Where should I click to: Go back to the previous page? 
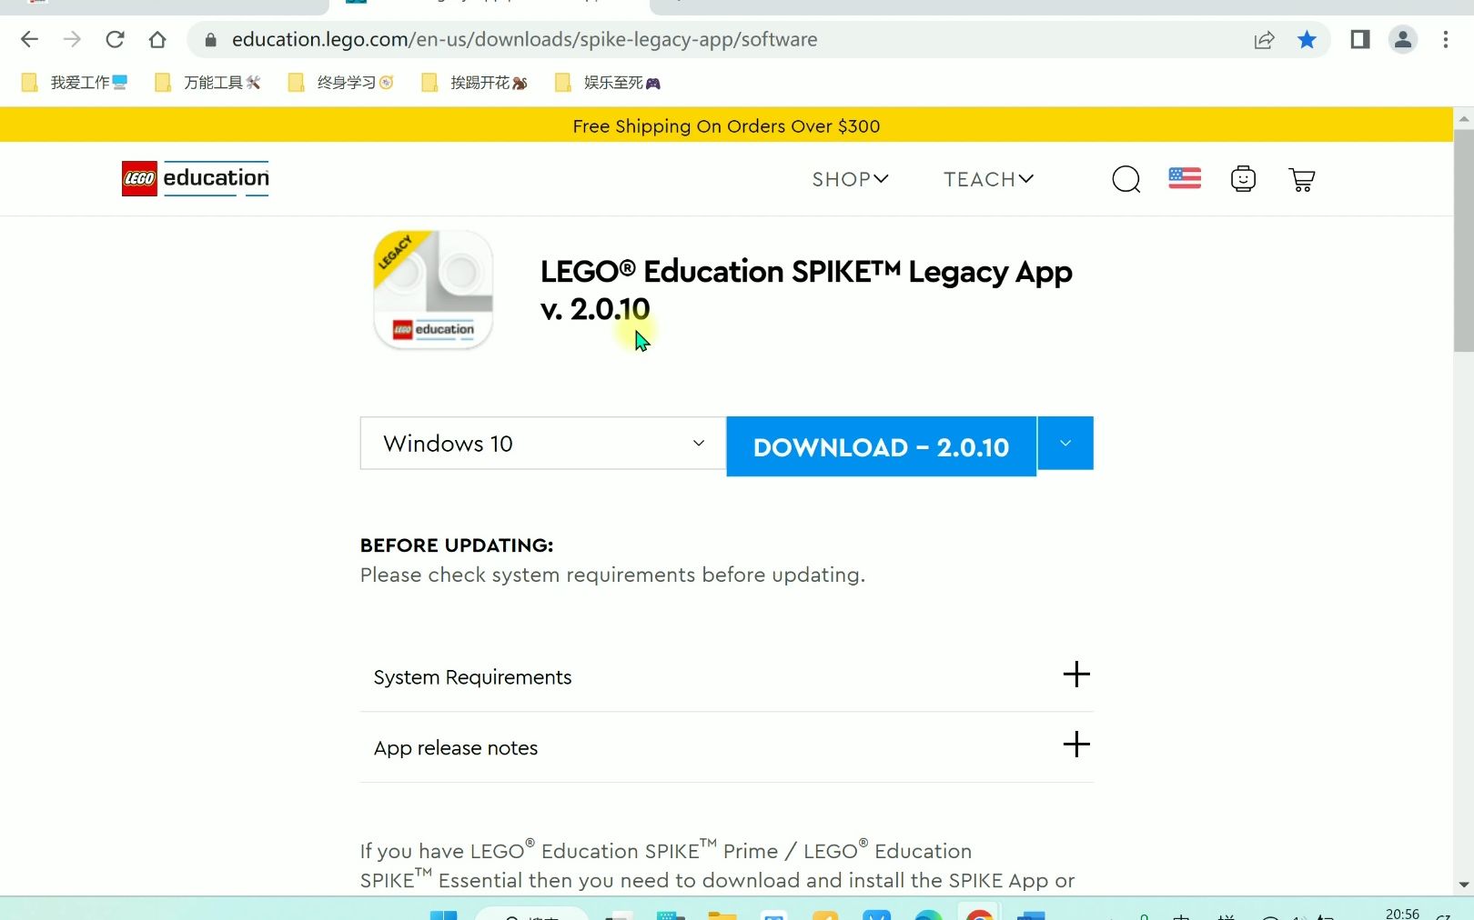coord(29,39)
